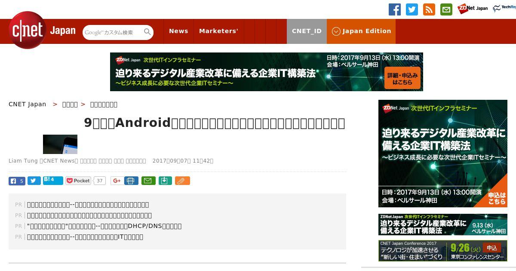Image resolution: width=516 pixels, height=271 pixels.
Task: Click the author name Liam Tung
Action: [23, 161]
